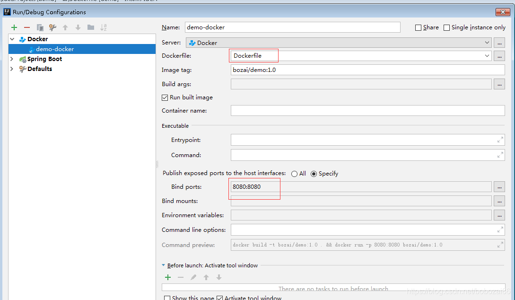
Task: Click the Copy Configuration icon
Action: pos(40,27)
